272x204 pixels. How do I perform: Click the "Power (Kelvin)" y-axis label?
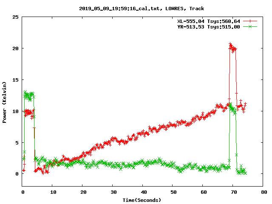tap(4, 102)
